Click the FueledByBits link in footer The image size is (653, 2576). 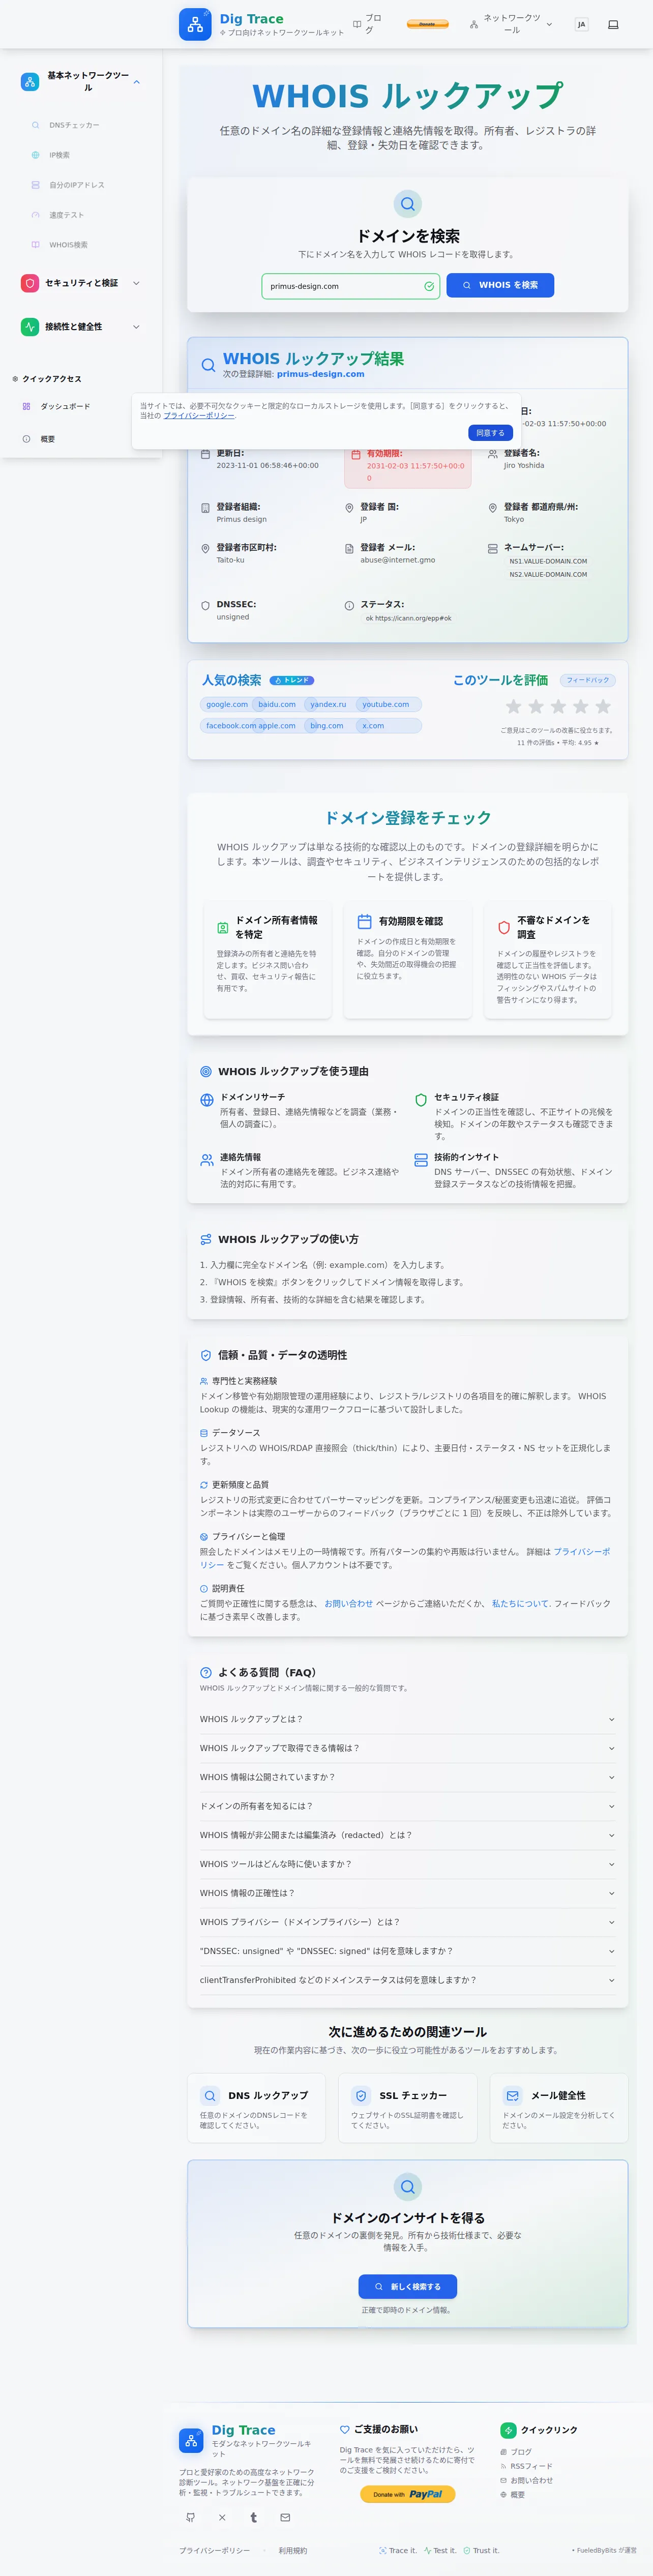(596, 2550)
